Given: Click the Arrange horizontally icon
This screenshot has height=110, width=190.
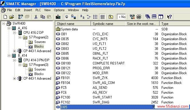Looking at the screenshot, I should pyautogui.click(x=154, y=17).
